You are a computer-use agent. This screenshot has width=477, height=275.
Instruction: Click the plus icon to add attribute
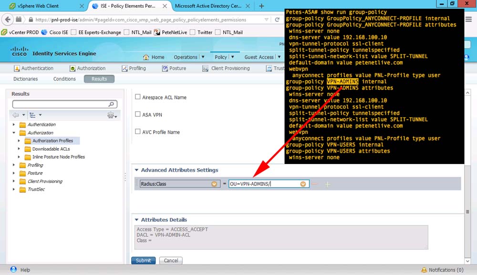point(327,184)
